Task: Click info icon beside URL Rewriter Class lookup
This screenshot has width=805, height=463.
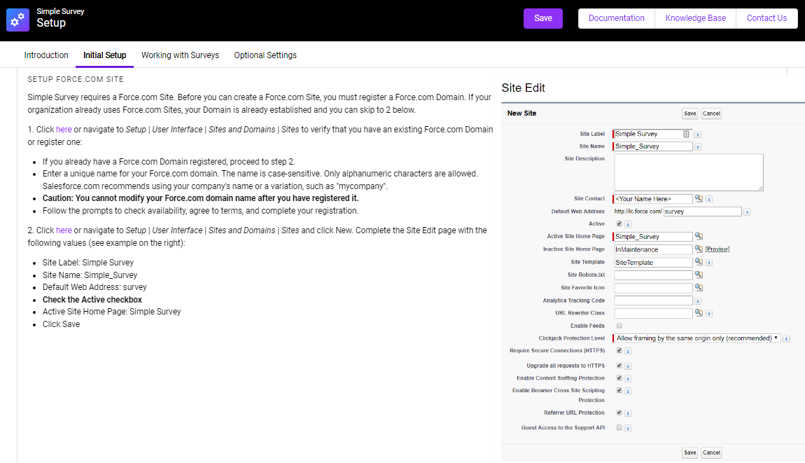Action: (709, 314)
